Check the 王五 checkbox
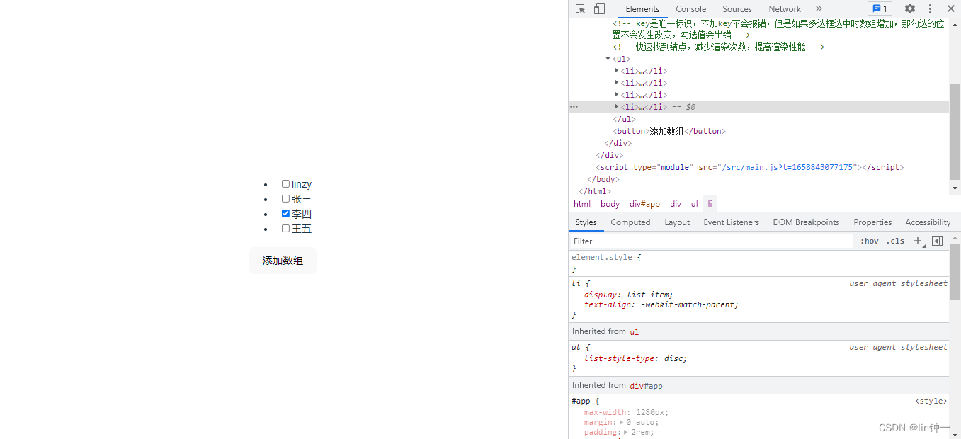The image size is (961, 439). tap(285, 229)
